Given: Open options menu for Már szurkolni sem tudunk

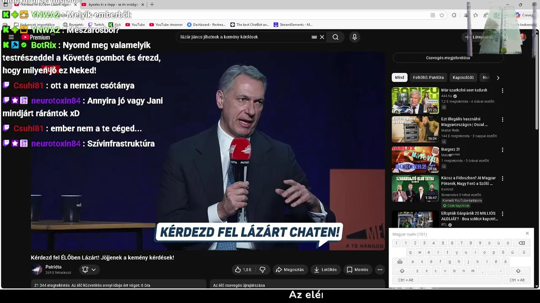Looking at the screenshot, I should click(x=502, y=90).
